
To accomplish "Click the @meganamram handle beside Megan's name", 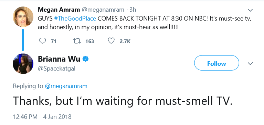I will (x=103, y=10).
